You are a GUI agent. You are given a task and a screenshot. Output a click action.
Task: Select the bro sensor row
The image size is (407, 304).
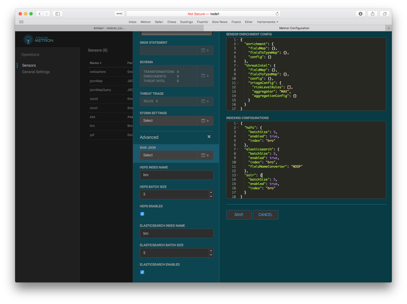[x=110, y=126]
